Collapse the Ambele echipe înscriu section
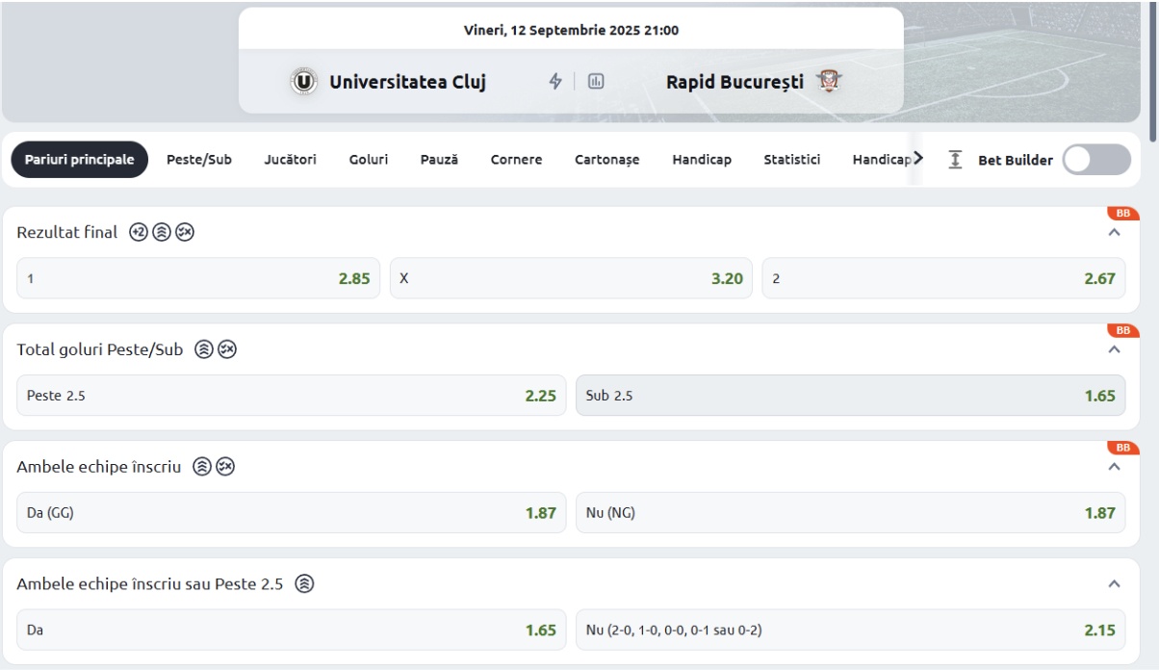 pyautogui.click(x=1115, y=467)
